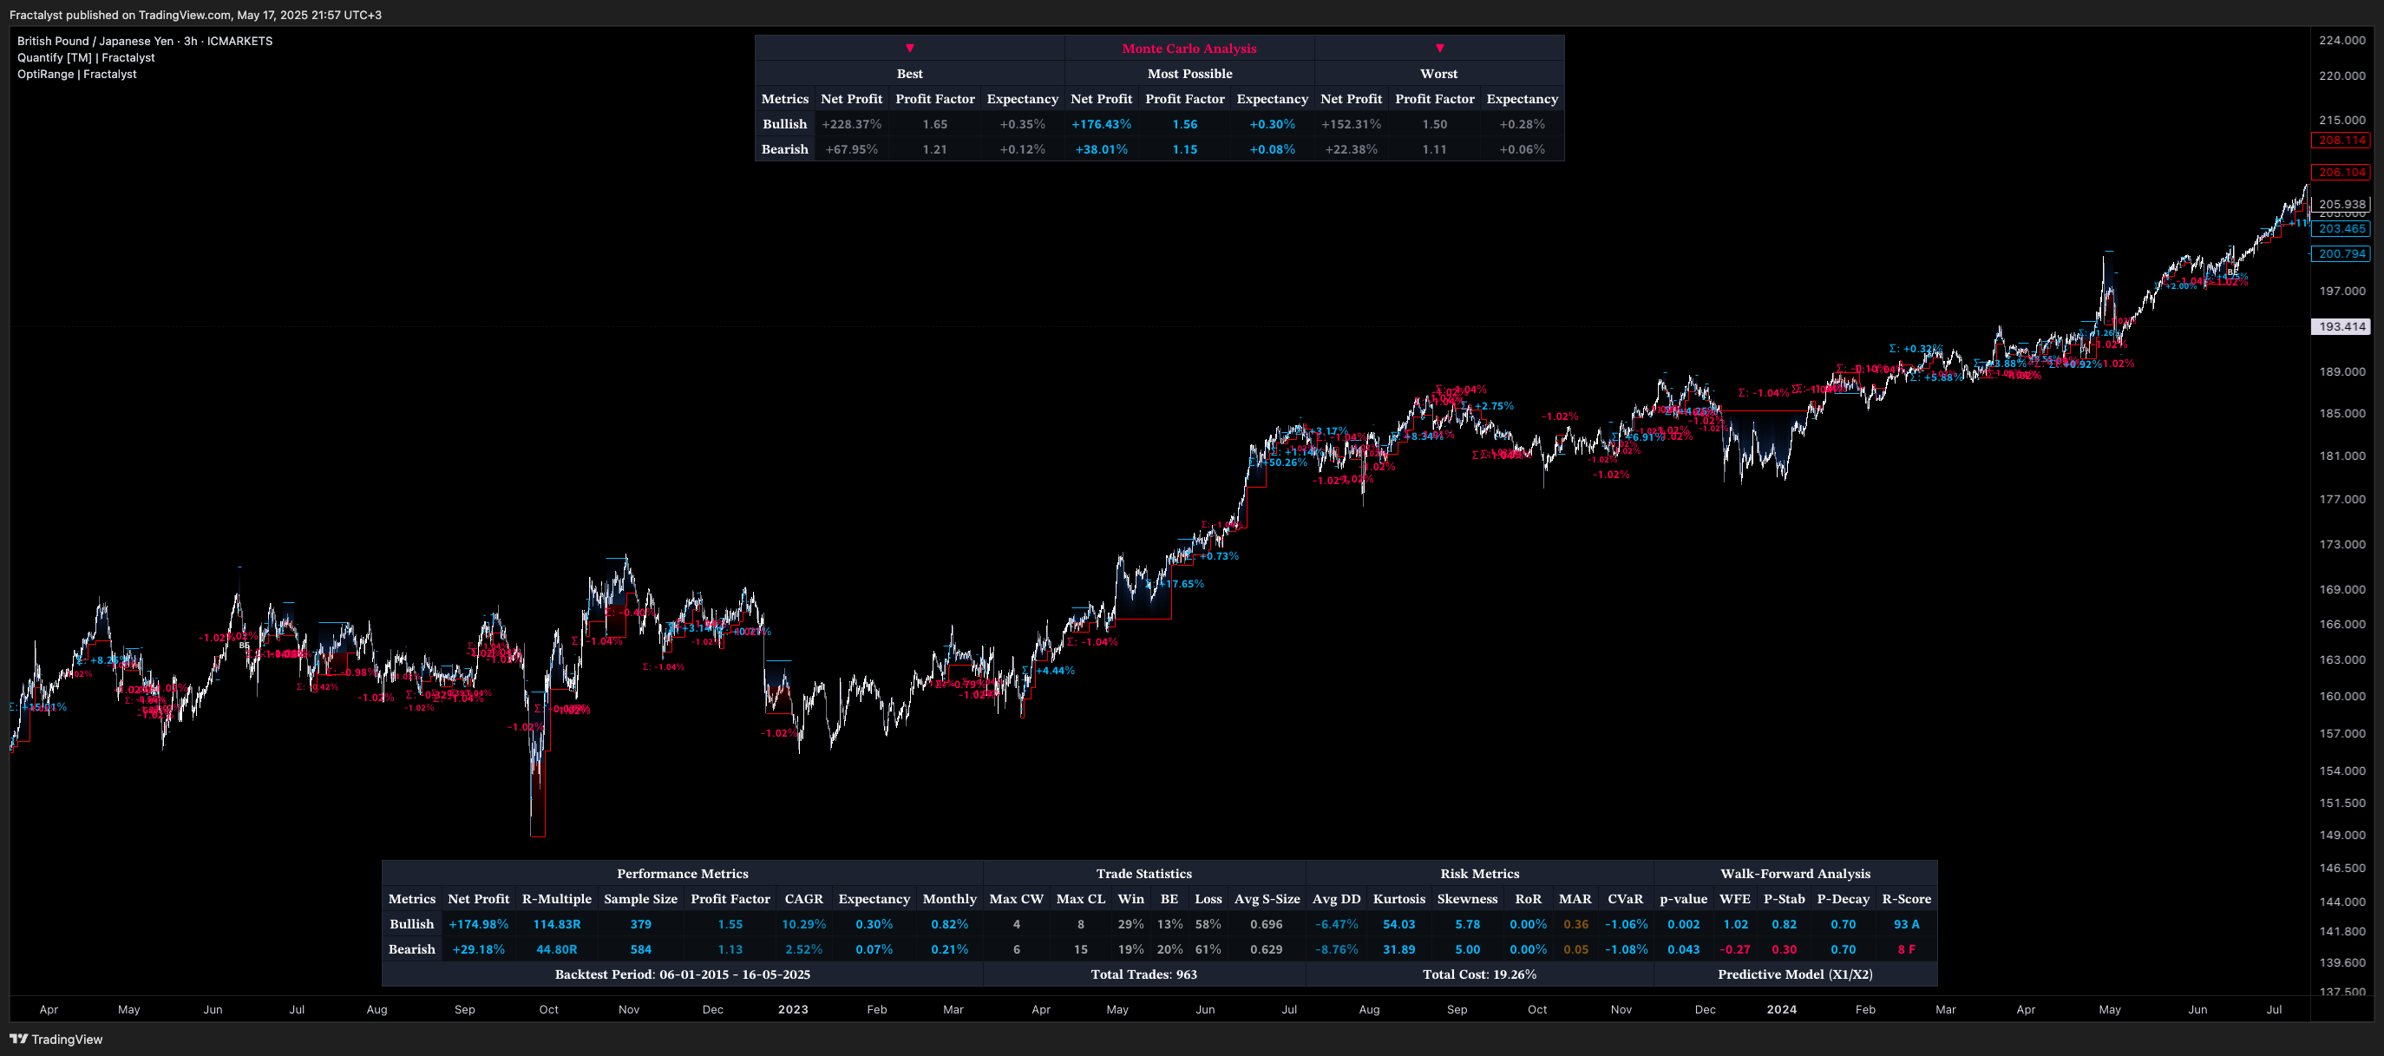Select the 'Avg S-Size' column header

[1267, 899]
